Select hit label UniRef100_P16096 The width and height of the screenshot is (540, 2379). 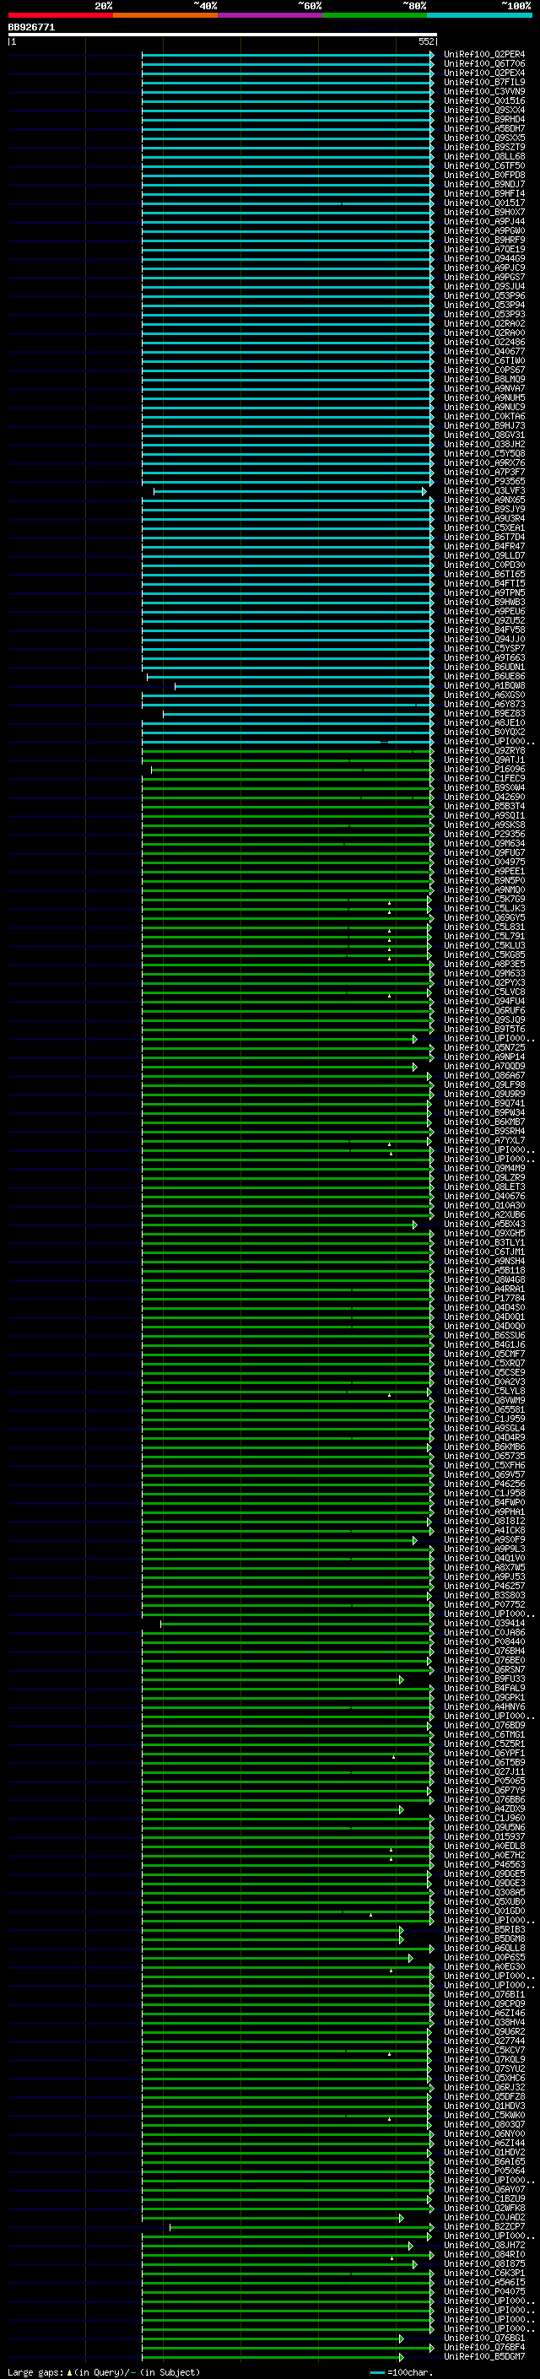[x=484, y=770]
